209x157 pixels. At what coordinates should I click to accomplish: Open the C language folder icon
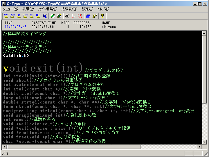click(x=19, y=16)
